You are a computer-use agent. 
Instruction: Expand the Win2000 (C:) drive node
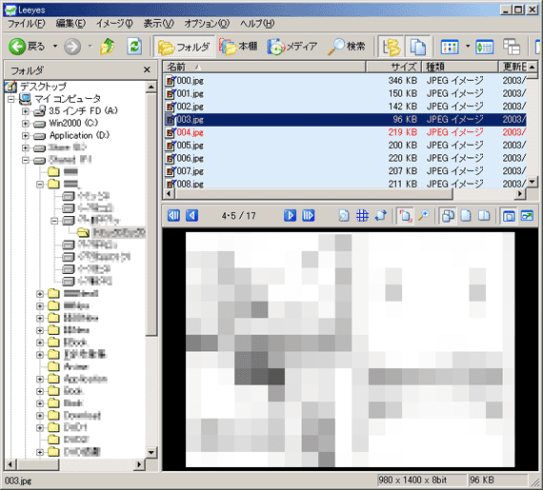tap(26, 124)
